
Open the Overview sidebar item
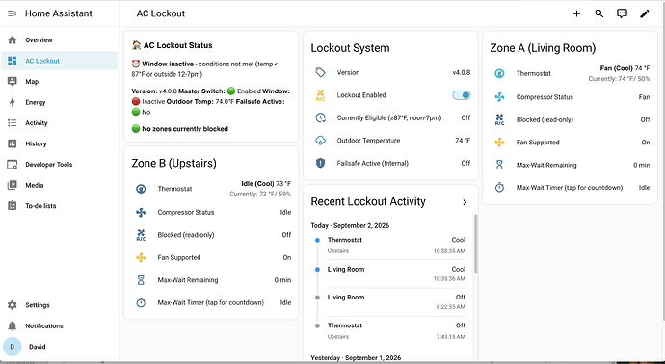(x=60, y=39)
